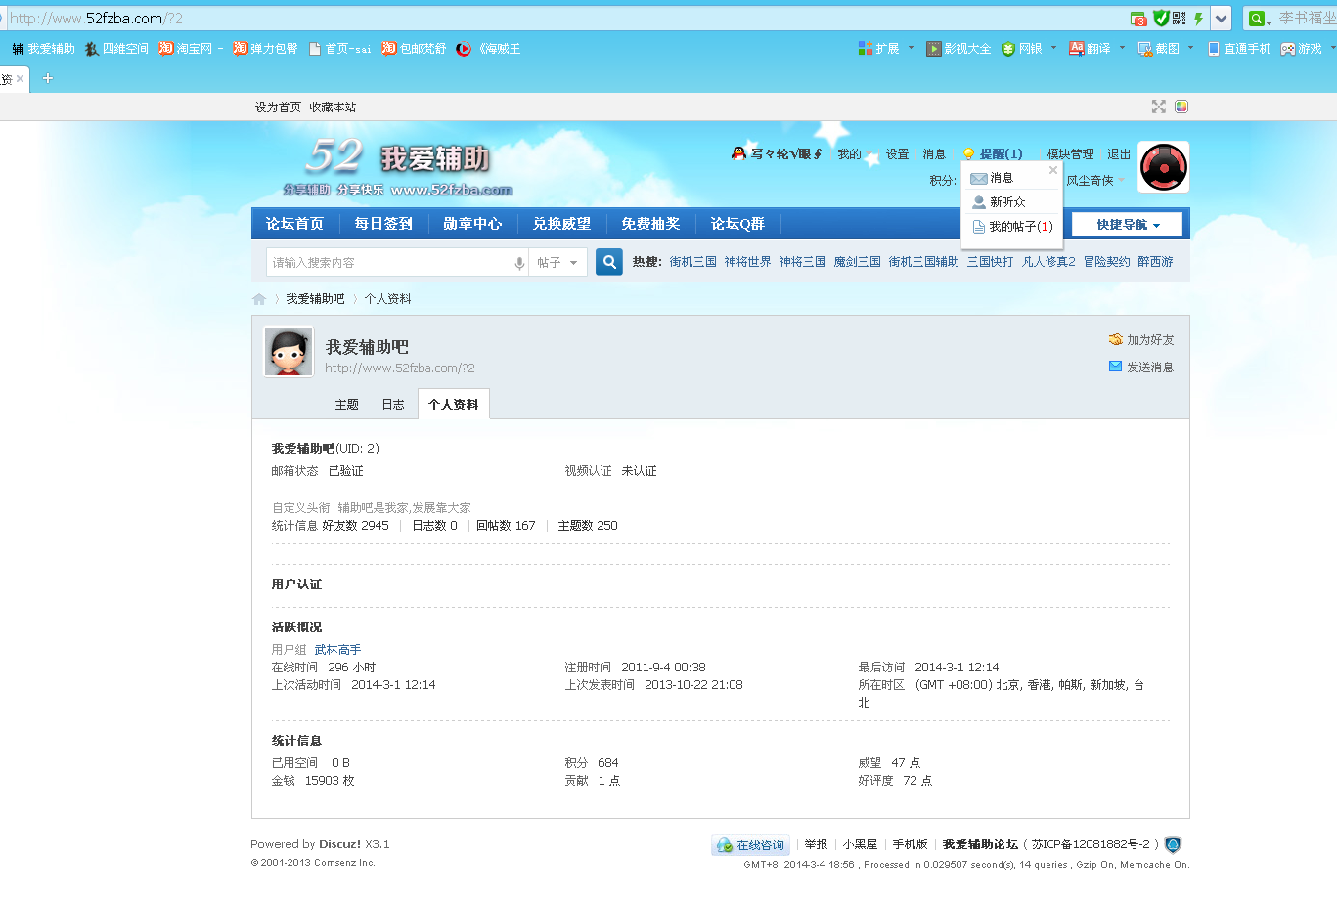Open the site style color switcher
The width and height of the screenshot is (1337, 908).
pos(1181,107)
